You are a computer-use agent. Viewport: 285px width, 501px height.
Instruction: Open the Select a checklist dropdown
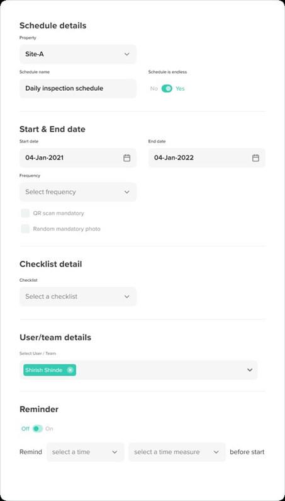pos(78,297)
